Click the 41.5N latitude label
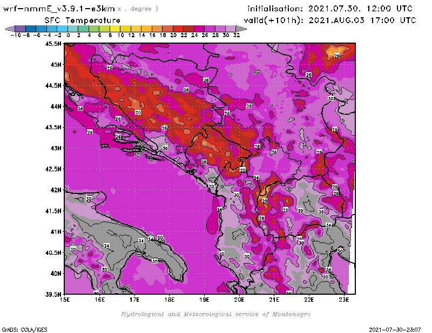 pyautogui.click(x=53, y=211)
